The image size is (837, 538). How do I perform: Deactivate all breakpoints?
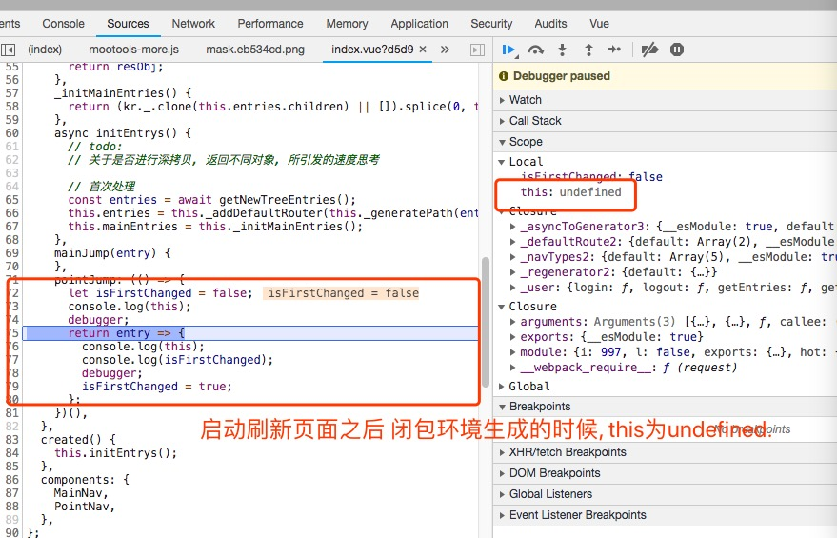649,50
